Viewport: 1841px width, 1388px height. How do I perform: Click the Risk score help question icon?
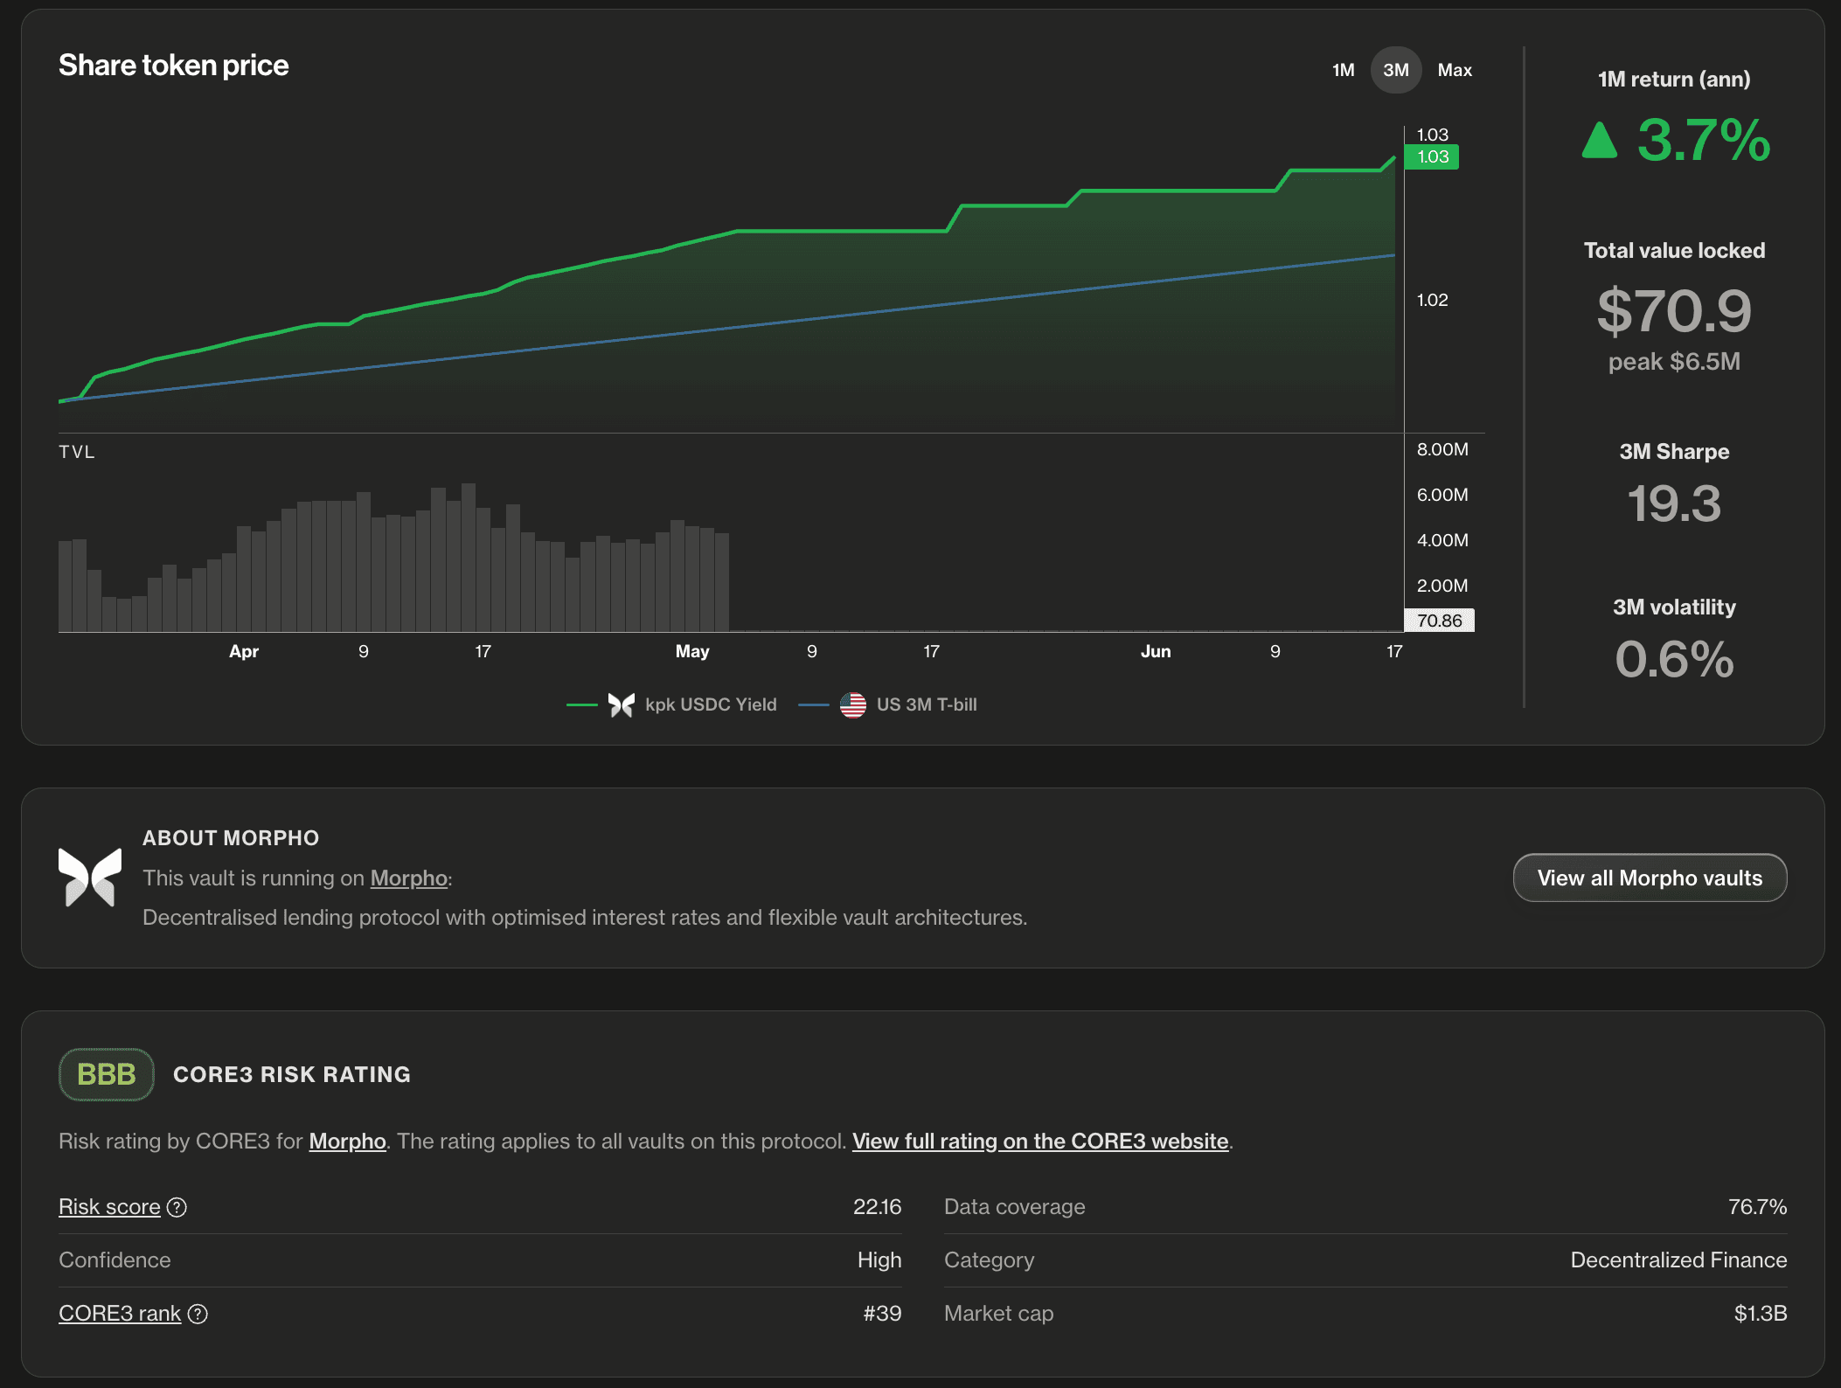click(x=177, y=1207)
